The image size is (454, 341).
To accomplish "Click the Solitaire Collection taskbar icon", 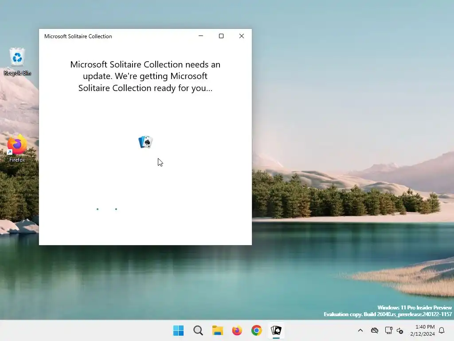I will [276, 330].
